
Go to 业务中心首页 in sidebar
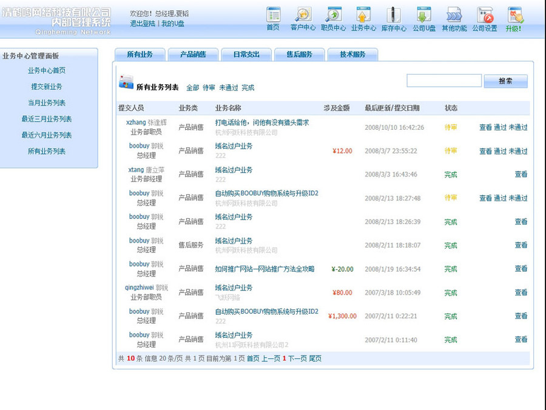[47, 70]
